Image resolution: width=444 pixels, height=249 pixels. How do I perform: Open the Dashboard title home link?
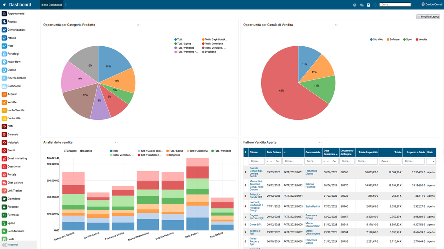[20, 5]
